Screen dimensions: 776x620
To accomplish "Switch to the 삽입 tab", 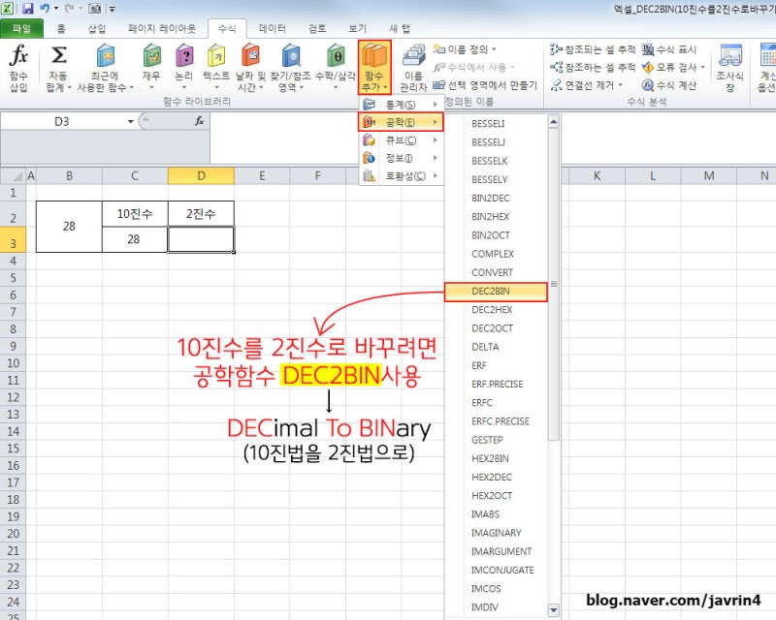I will click(97, 29).
